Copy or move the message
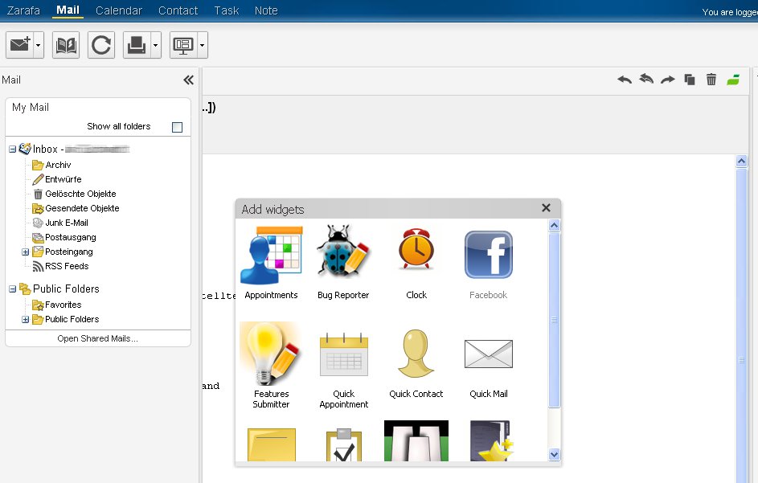The image size is (758, 483). pyautogui.click(x=690, y=80)
